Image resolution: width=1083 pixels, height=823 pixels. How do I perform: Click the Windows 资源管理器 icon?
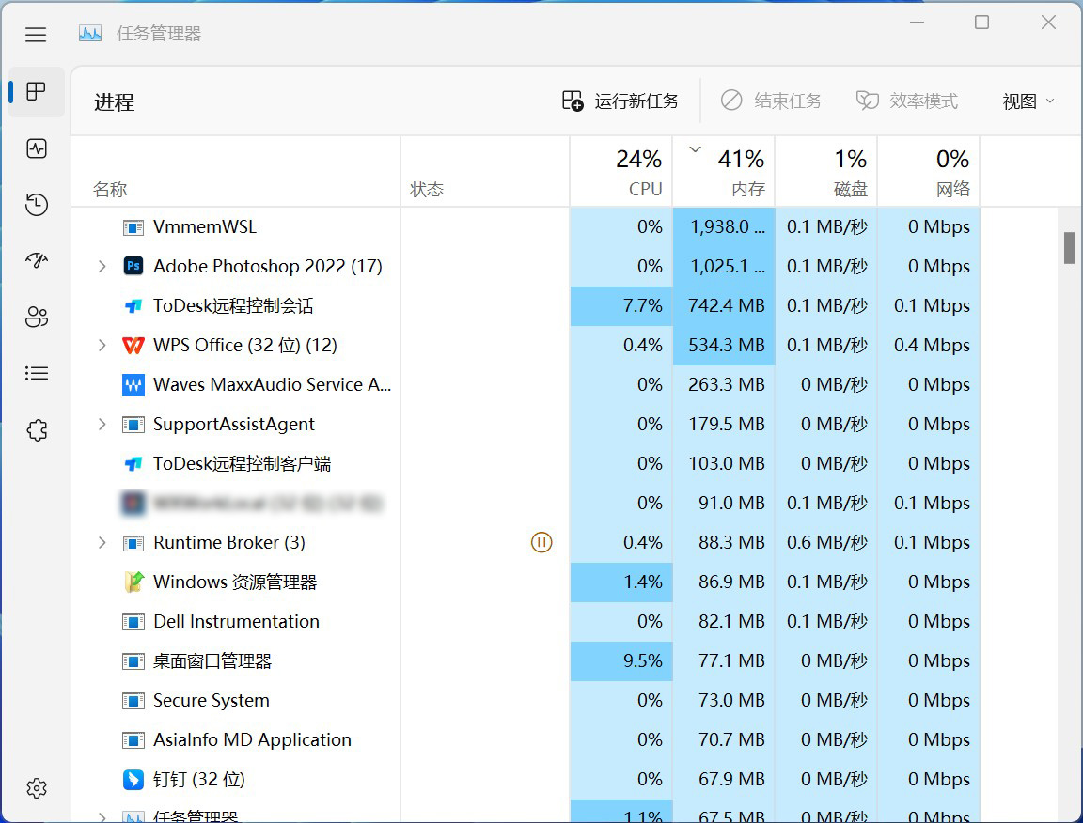[x=133, y=582]
